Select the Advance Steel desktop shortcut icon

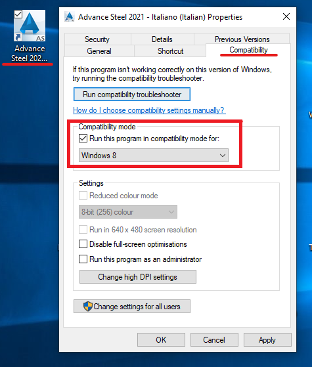coord(30,26)
